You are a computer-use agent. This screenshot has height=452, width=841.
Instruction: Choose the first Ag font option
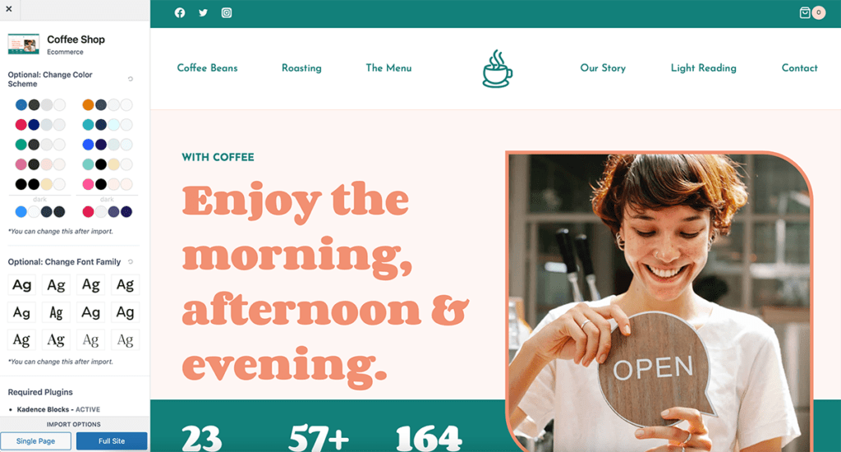21,285
